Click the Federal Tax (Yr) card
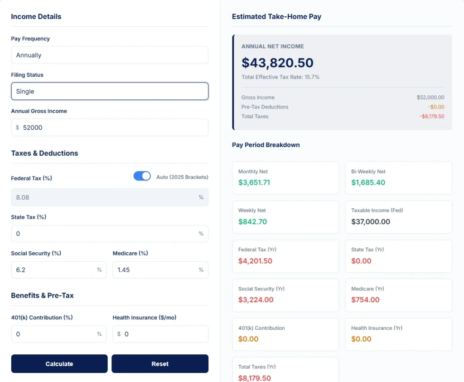 (x=285, y=256)
